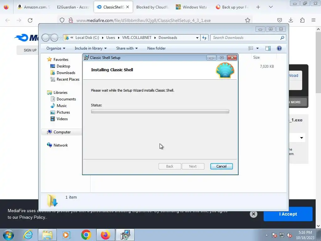Image resolution: width=321 pixels, height=241 pixels.
Task: Click the list all tabs chevron
Action: click(271, 7)
